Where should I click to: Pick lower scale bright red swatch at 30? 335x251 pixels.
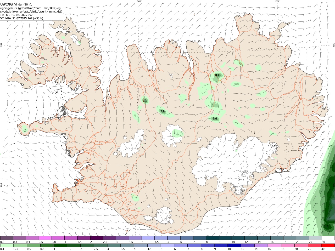(x=328, y=245)
